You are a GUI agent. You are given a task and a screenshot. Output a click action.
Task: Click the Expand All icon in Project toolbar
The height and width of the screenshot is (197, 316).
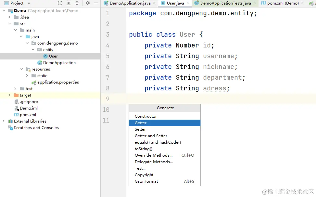click(69, 3)
